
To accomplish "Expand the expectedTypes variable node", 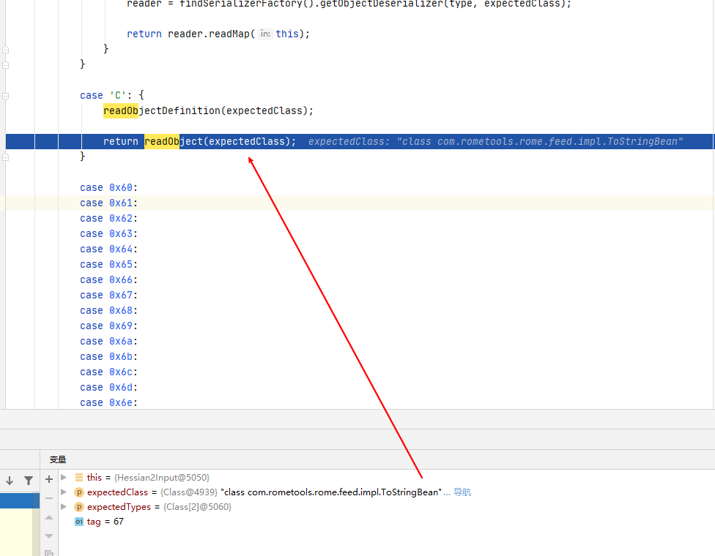I will click(64, 506).
